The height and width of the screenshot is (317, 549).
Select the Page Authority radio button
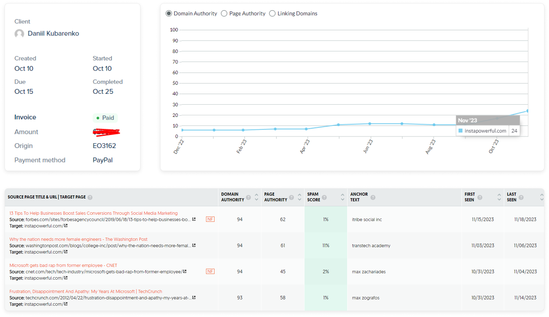(224, 13)
